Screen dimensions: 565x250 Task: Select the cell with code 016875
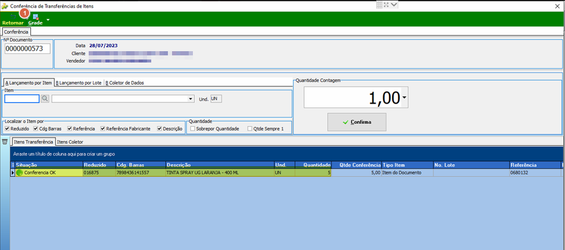pyautogui.click(x=99, y=173)
